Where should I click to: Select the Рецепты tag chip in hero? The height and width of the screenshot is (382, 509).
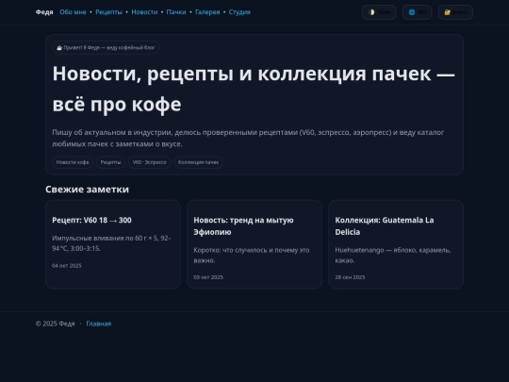pos(110,162)
